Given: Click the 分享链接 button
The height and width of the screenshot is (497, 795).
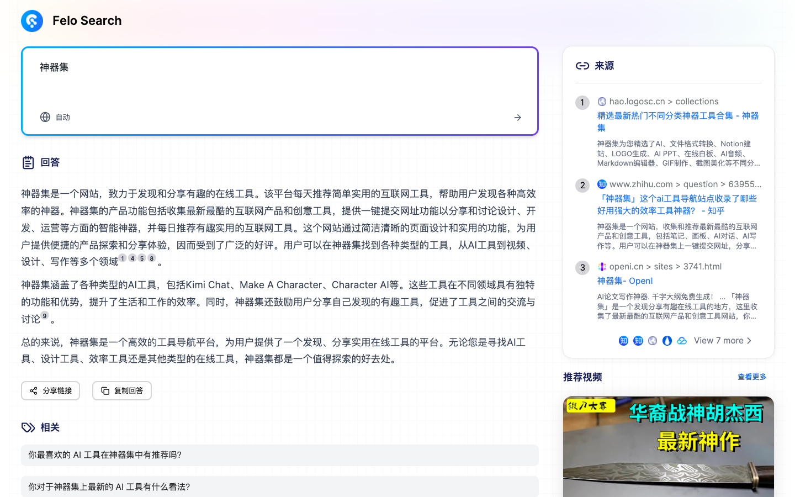Looking at the screenshot, I should 51,390.
